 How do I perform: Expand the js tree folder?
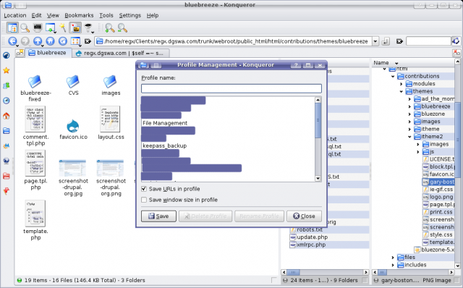coord(417,152)
